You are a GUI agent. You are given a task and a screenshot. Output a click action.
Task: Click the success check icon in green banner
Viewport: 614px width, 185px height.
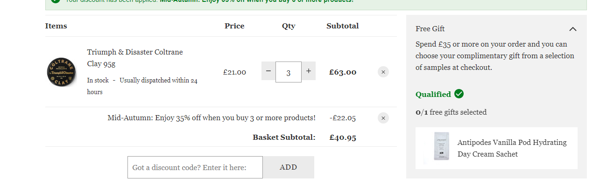point(56,1)
